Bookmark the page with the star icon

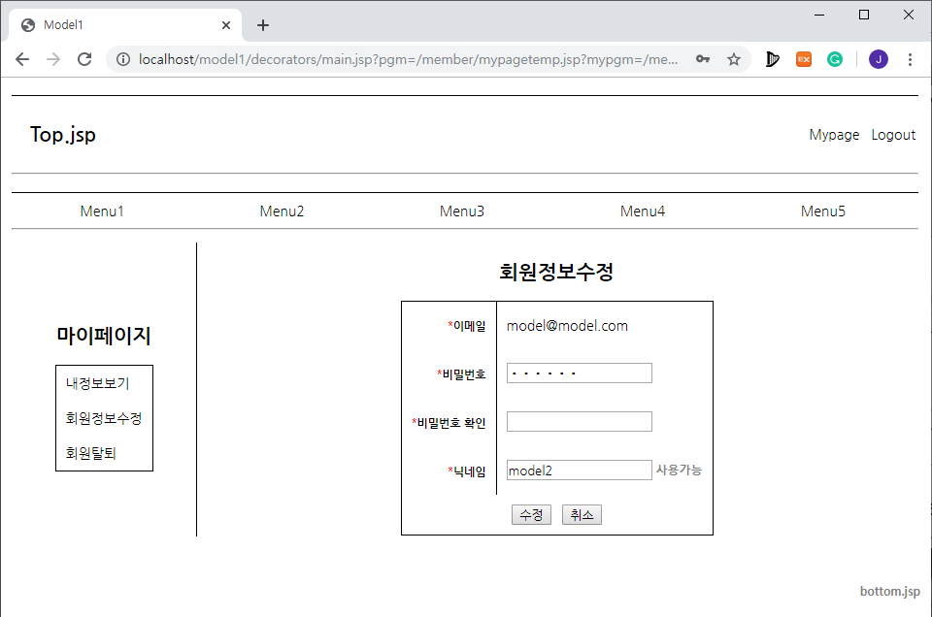point(734,59)
